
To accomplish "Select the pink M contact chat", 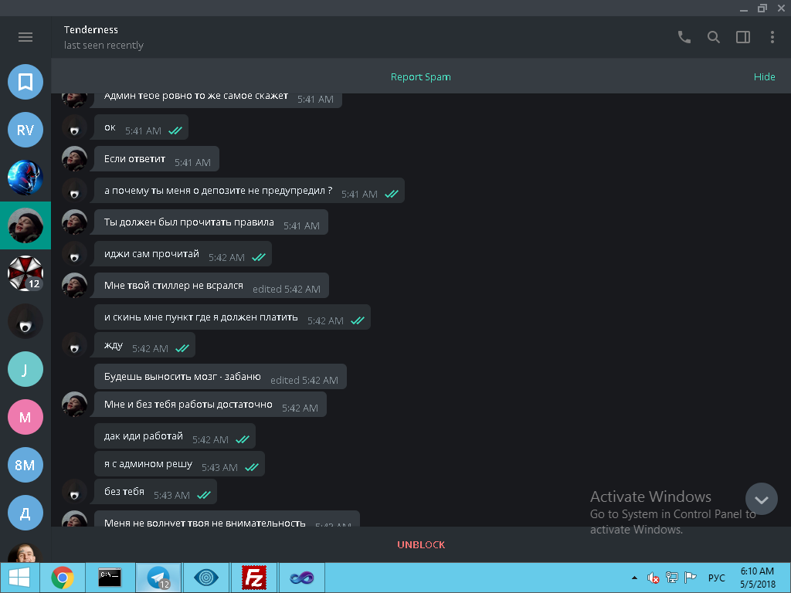I will pyautogui.click(x=25, y=417).
